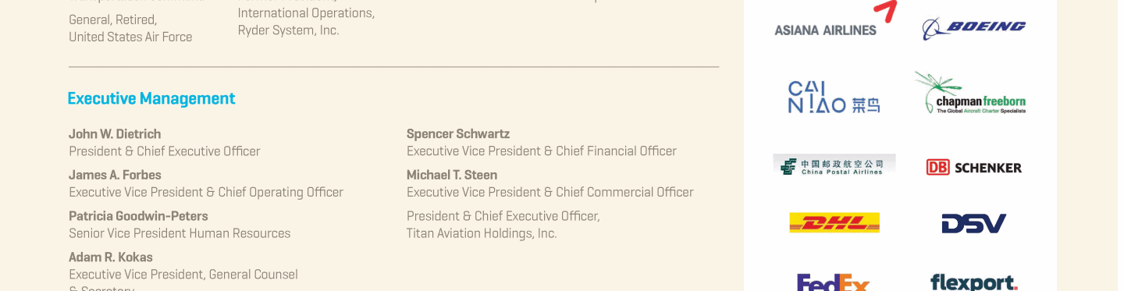Click the FedEx logo

click(833, 282)
